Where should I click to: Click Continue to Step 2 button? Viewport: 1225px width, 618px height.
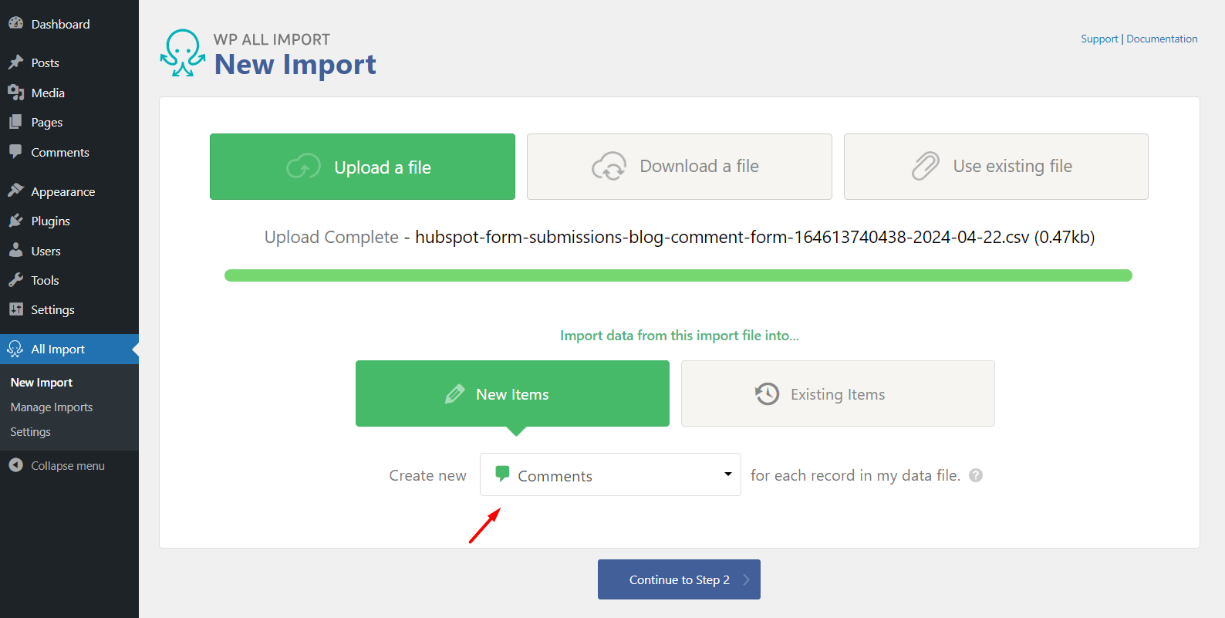[679, 579]
